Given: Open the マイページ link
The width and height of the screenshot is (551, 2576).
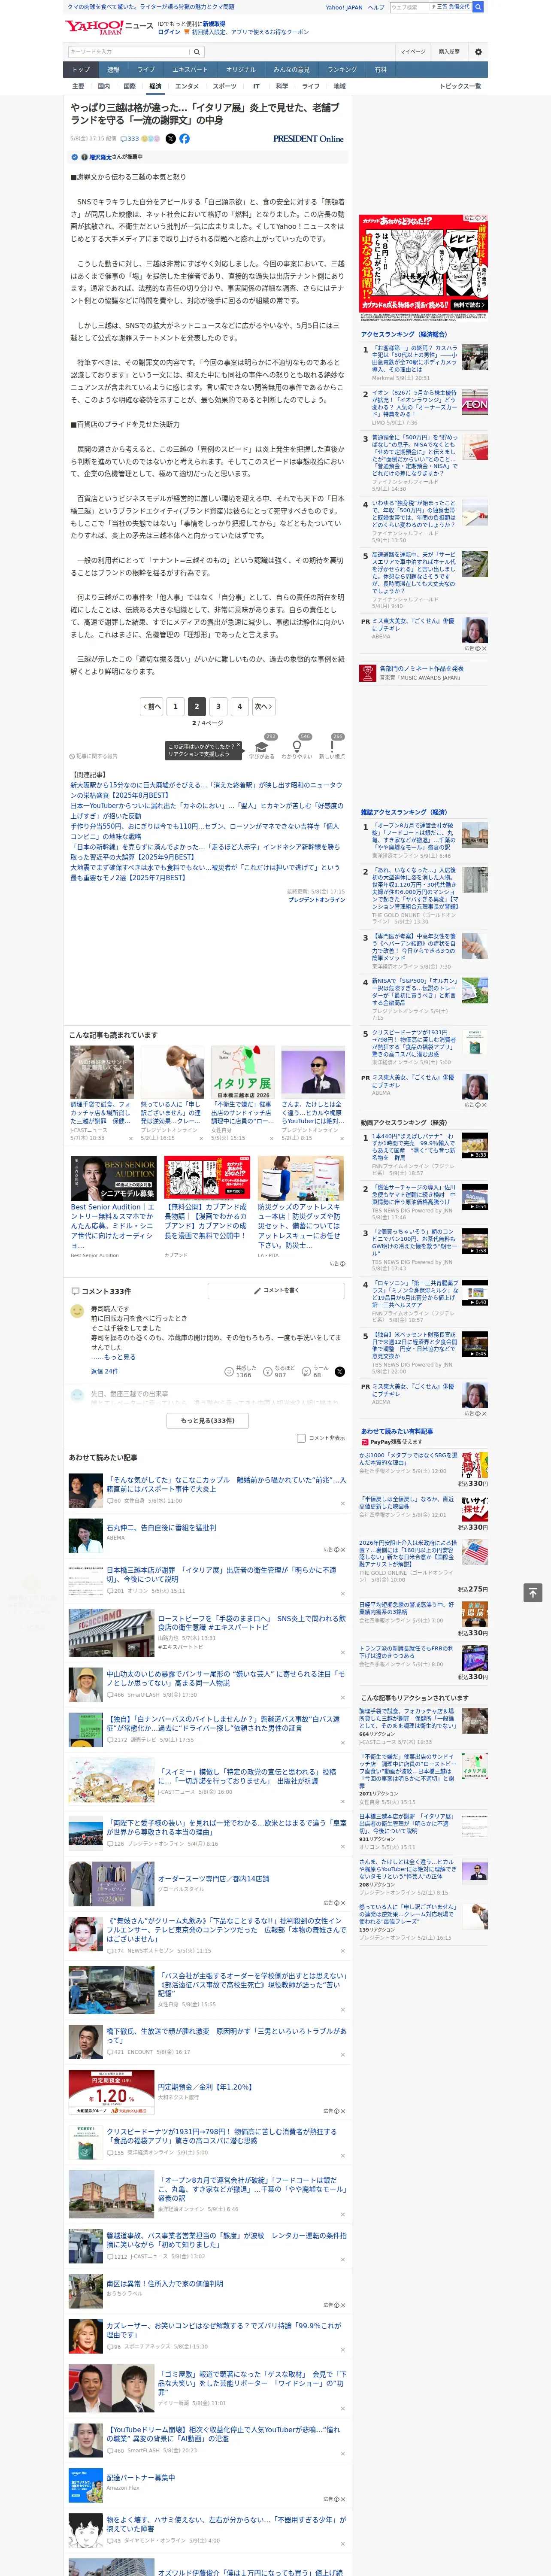Looking at the screenshot, I should pyautogui.click(x=412, y=52).
